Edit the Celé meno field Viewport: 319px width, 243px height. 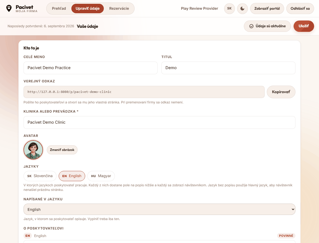tap(91, 68)
